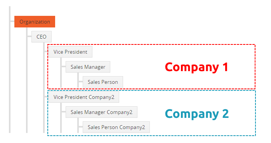The width and height of the screenshot is (271, 143).
Task: Select the orange Organization root node
Action: tap(35, 22)
